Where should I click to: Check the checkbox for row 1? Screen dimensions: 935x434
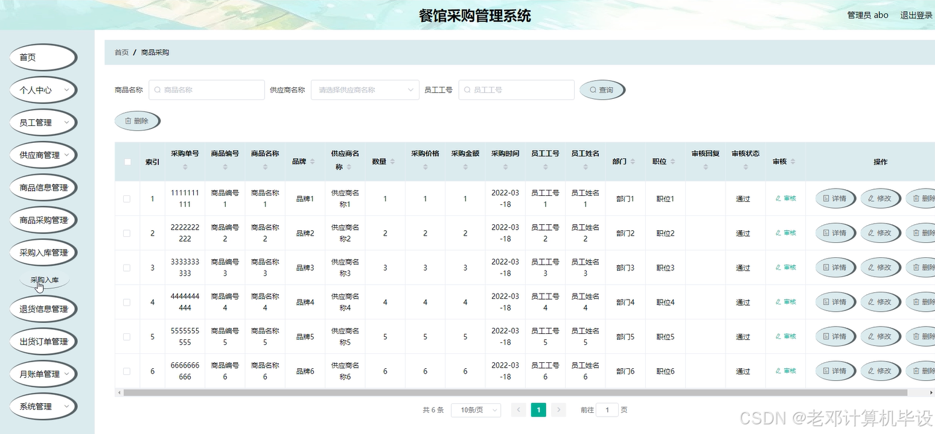[127, 198]
